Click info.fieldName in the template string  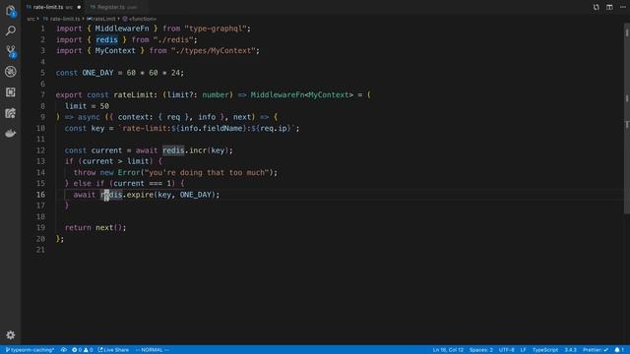coord(212,129)
